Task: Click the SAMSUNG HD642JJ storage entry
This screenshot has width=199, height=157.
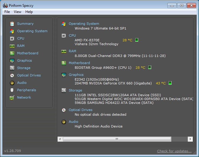Action: point(114,103)
